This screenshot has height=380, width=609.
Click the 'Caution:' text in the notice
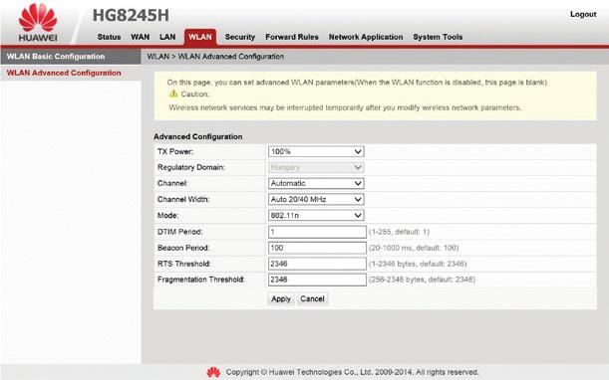(x=195, y=95)
